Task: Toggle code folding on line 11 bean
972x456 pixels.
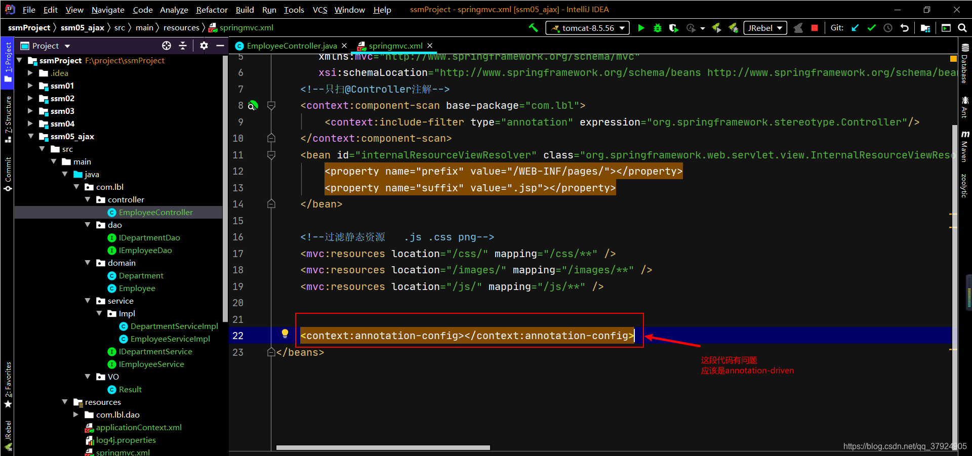Action: (271, 155)
